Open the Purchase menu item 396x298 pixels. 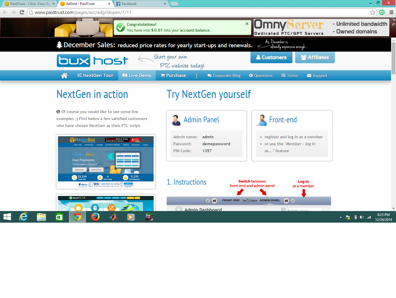[x=173, y=75]
